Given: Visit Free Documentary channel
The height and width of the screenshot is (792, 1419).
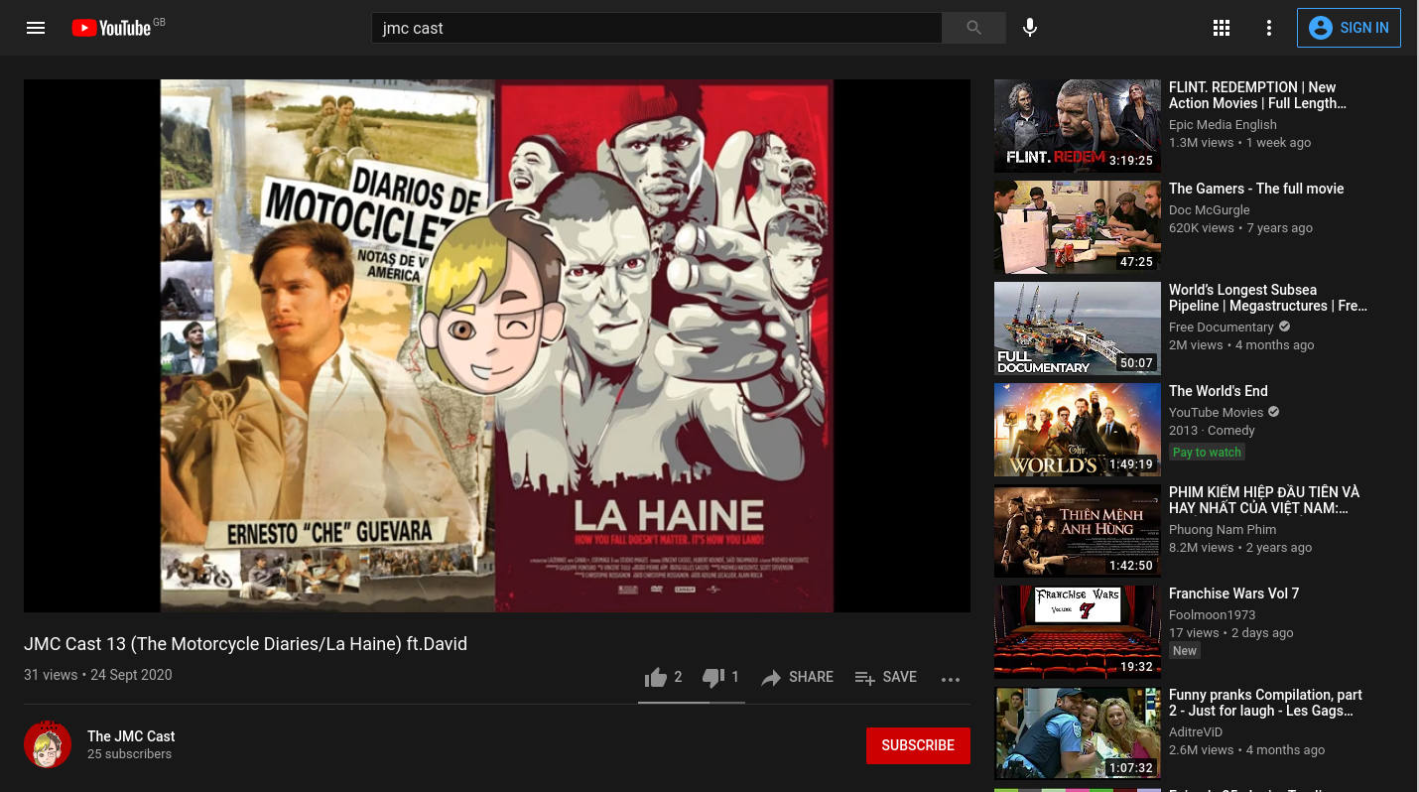Looking at the screenshot, I should pyautogui.click(x=1222, y=328).
